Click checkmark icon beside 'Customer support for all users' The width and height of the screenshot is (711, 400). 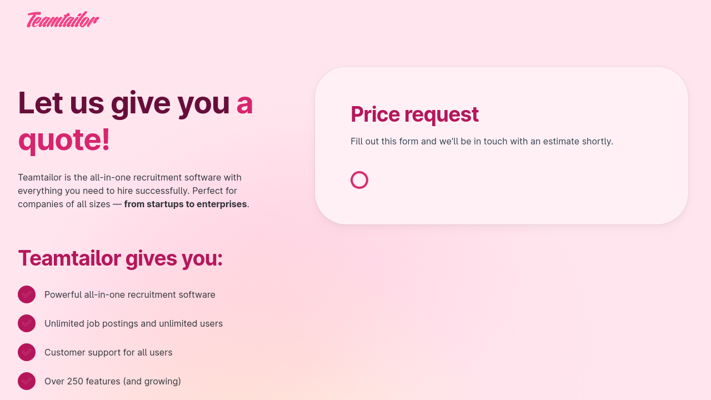click(27, 352)
